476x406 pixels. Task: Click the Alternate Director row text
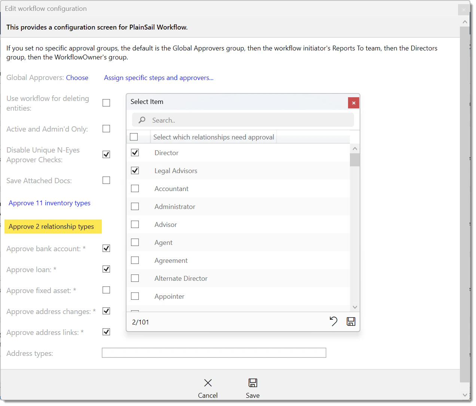(181, 278)
